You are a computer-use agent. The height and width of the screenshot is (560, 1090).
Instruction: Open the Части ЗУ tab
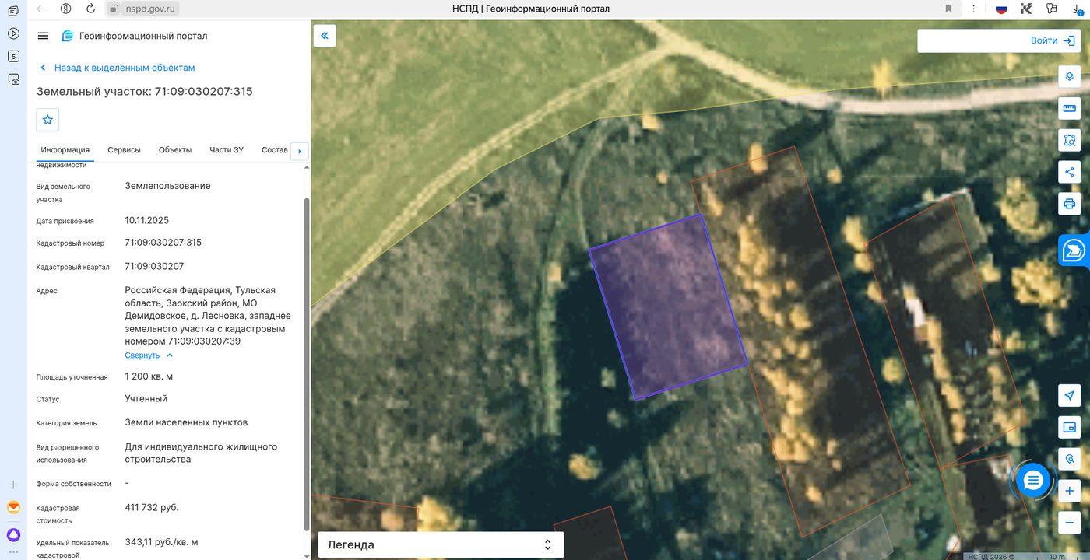pos(227,150)
